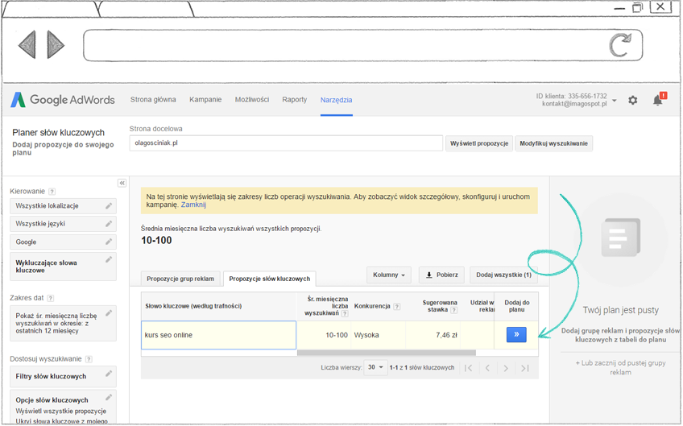Click Lub zacznij od pustej grupy reklam
683x426 pixels.
tap(620, 368)
